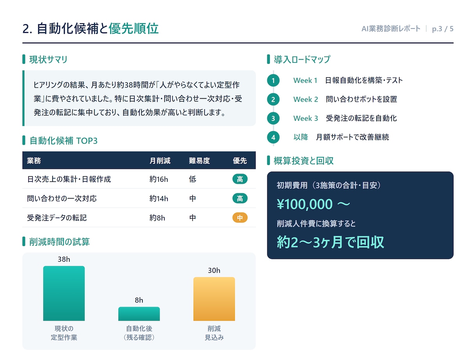Click 日報自動化を構築・テスト text
Viewport: 476px width, 357px height.
364,80
